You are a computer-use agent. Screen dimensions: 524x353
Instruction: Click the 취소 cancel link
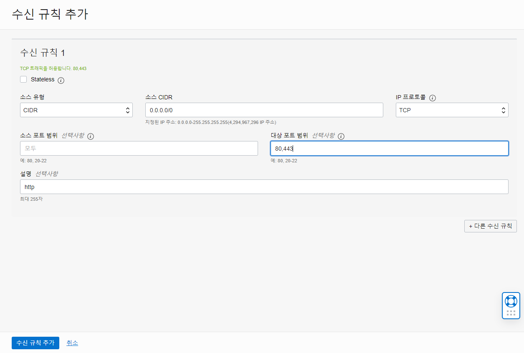coord(72,343)
